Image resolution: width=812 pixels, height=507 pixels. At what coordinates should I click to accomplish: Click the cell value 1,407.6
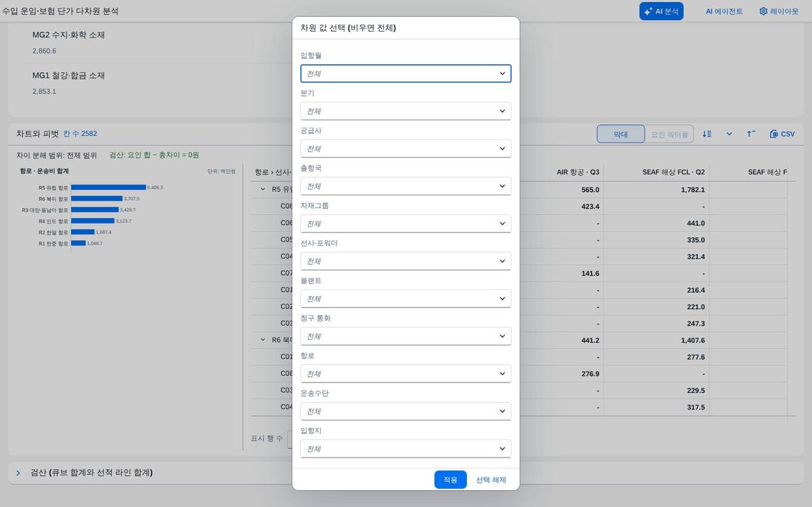[693, 341]
